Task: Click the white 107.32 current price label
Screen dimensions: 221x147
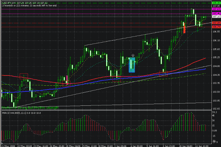Action: click(x=216, y=17)
